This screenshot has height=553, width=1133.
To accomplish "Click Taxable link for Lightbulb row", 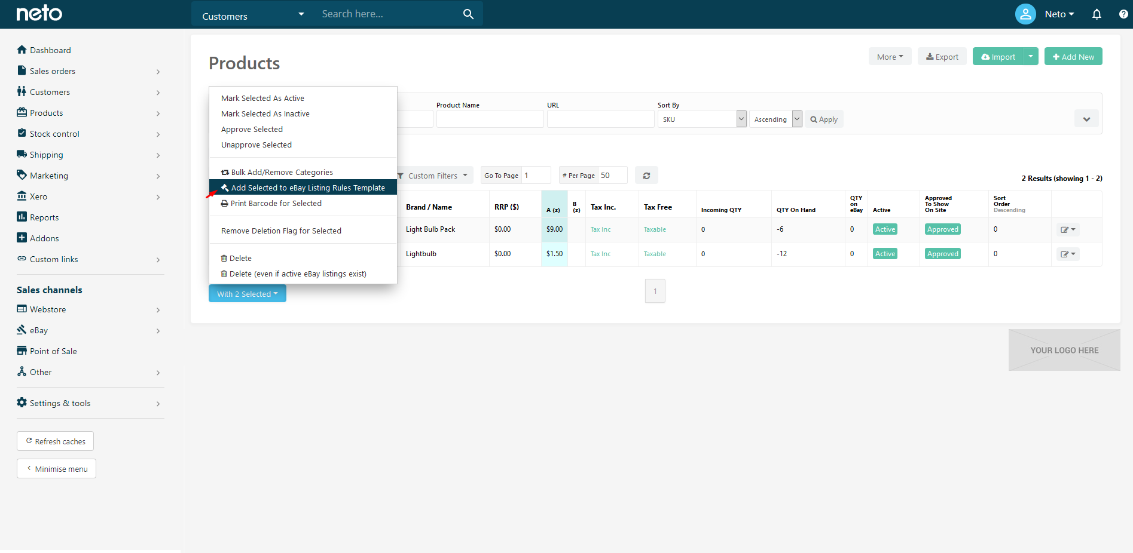I will (655, 254).
